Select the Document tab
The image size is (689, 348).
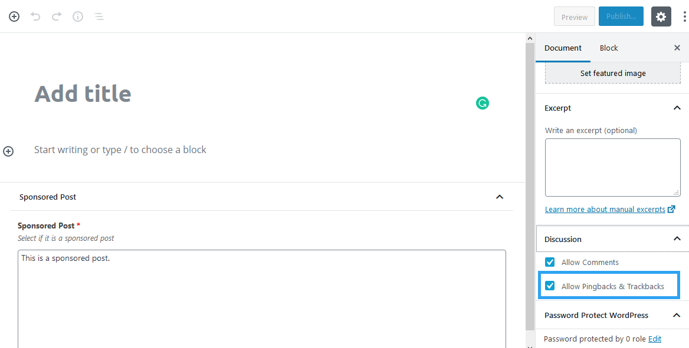[563, 48]
